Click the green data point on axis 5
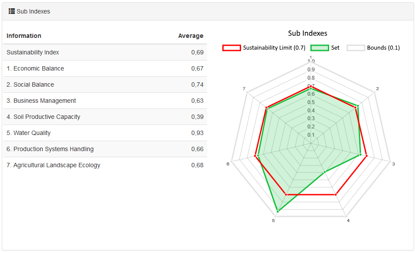This screenshot has height=253, width=415. coord(278,211)
